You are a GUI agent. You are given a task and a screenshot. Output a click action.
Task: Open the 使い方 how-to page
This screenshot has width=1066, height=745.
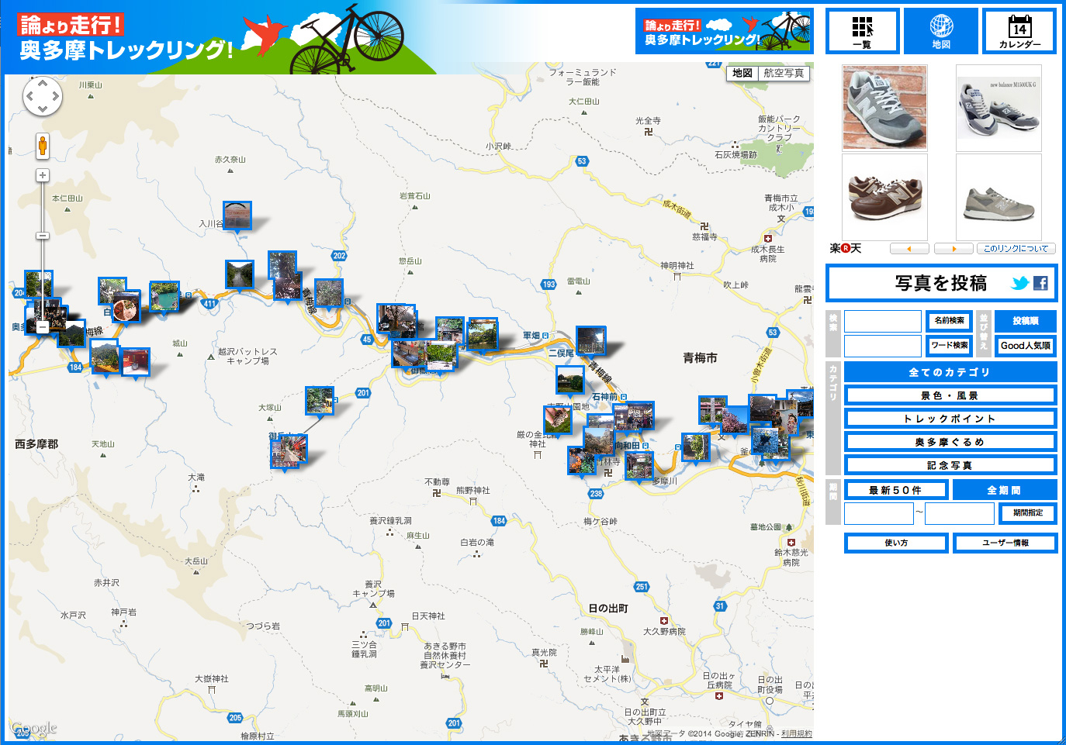point(896,543)
